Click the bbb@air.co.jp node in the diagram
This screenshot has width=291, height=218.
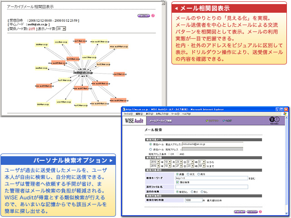click(43, 104)
